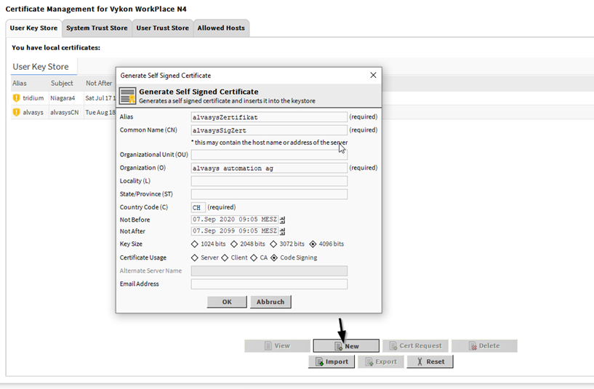Select the tridium alias row text
Screen dimensions: 594x389
coord(33,98)
